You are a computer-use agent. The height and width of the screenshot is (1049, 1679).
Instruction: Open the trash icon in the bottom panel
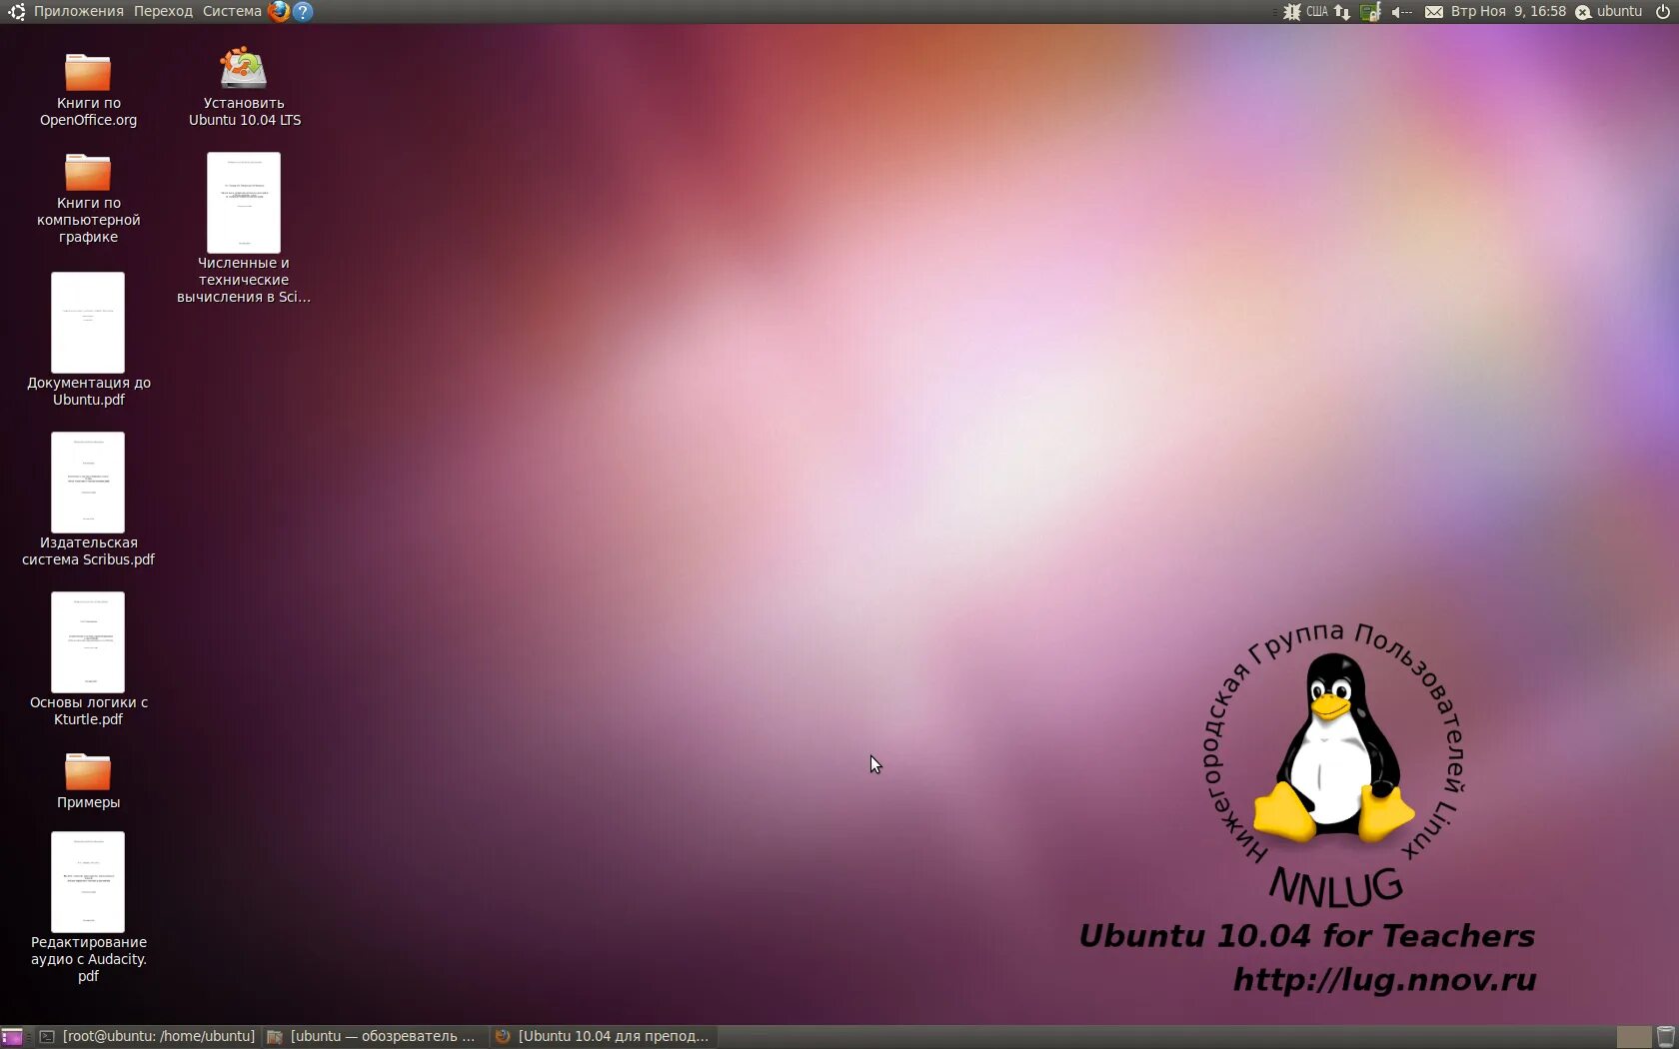[x=1665, y=1037]
